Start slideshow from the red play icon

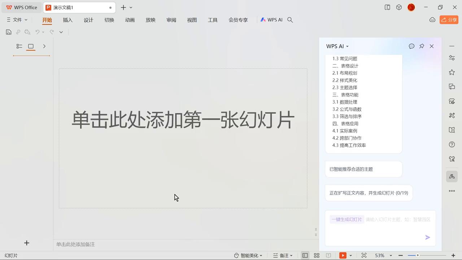343,255
